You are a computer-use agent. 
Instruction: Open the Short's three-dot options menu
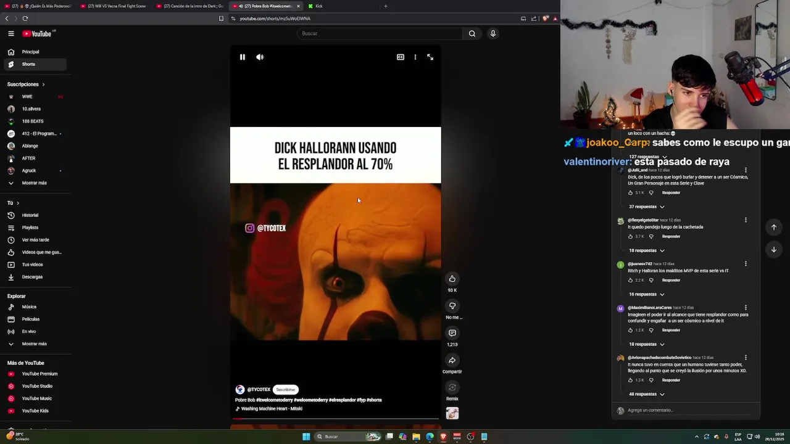[x=415, y=57]
